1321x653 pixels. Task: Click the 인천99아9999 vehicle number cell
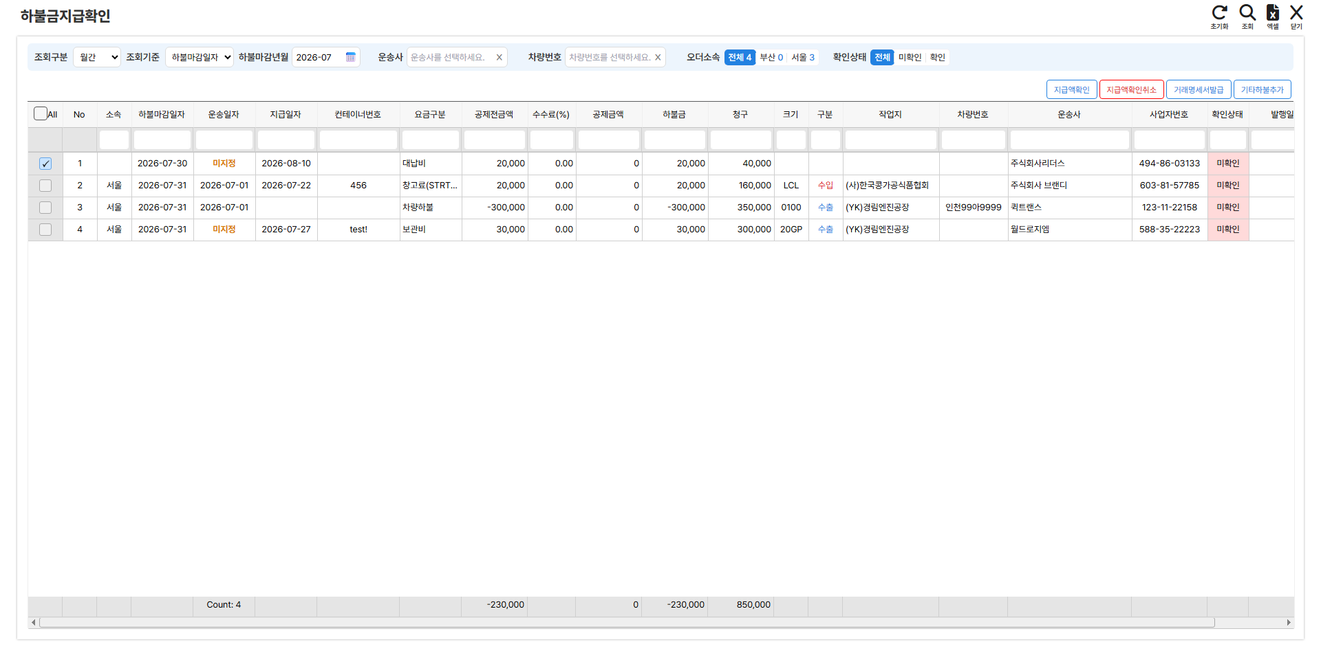tap(974, 208)
